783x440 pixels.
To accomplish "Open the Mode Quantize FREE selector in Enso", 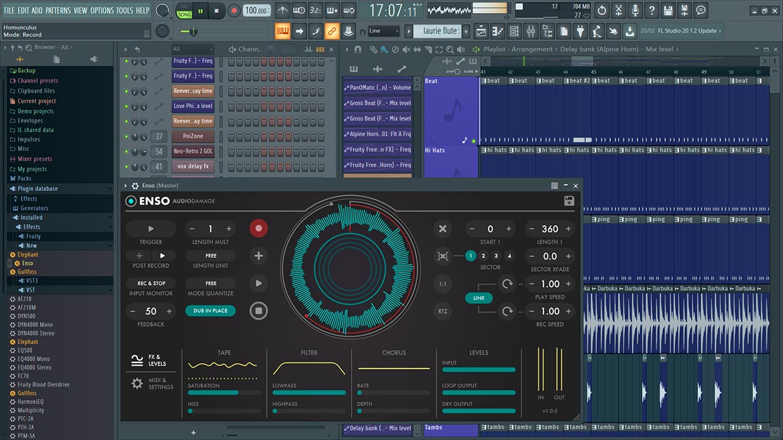I will (x=211, y=283).
